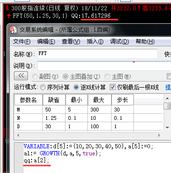The height and width of the screenshot is (173, 171).
Task: Click the maximum value 300 for M
Action: [x=99, y=110]
